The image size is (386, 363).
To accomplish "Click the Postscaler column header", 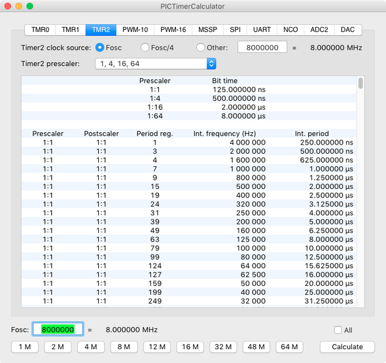I will (x=101, y=133).
